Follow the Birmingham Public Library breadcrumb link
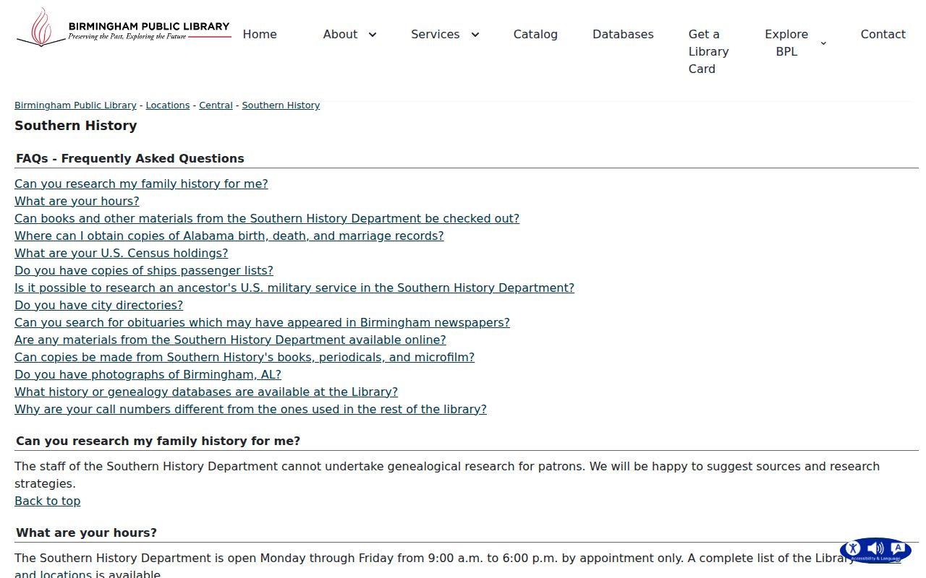The image size is (926, 578). [x=75, y=105]
